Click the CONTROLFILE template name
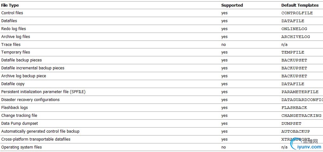Screen dimensions: 323x152 pyautogui.click(x=297, y=13)
